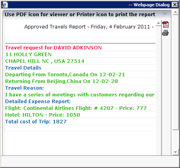
Task: Click the '11 HOLLY GREEN' address line
Action: 28,54
